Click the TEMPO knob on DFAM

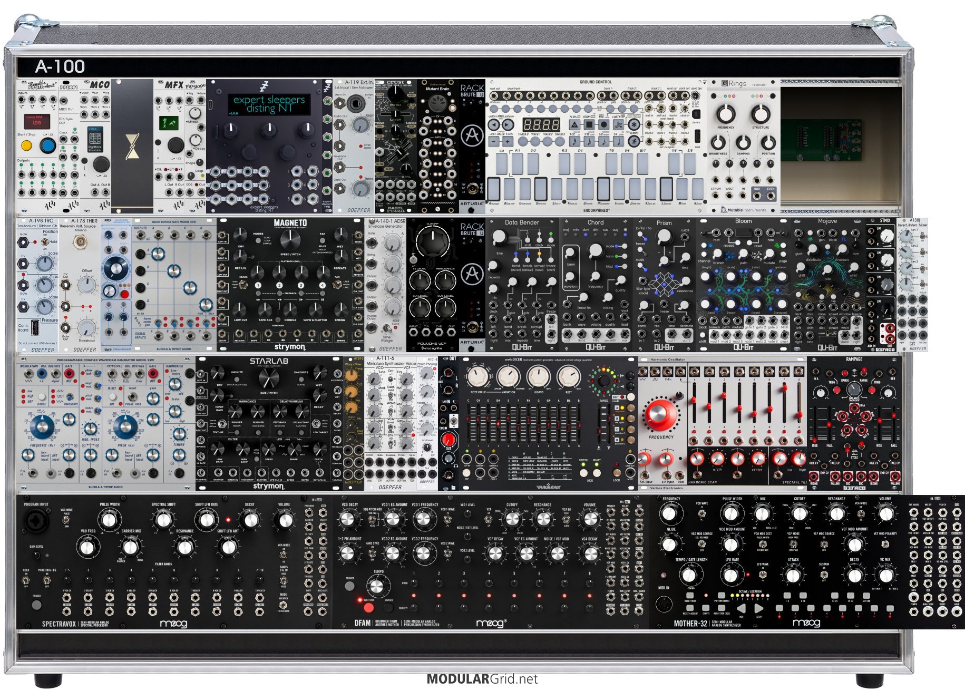[x=378, y=586]
